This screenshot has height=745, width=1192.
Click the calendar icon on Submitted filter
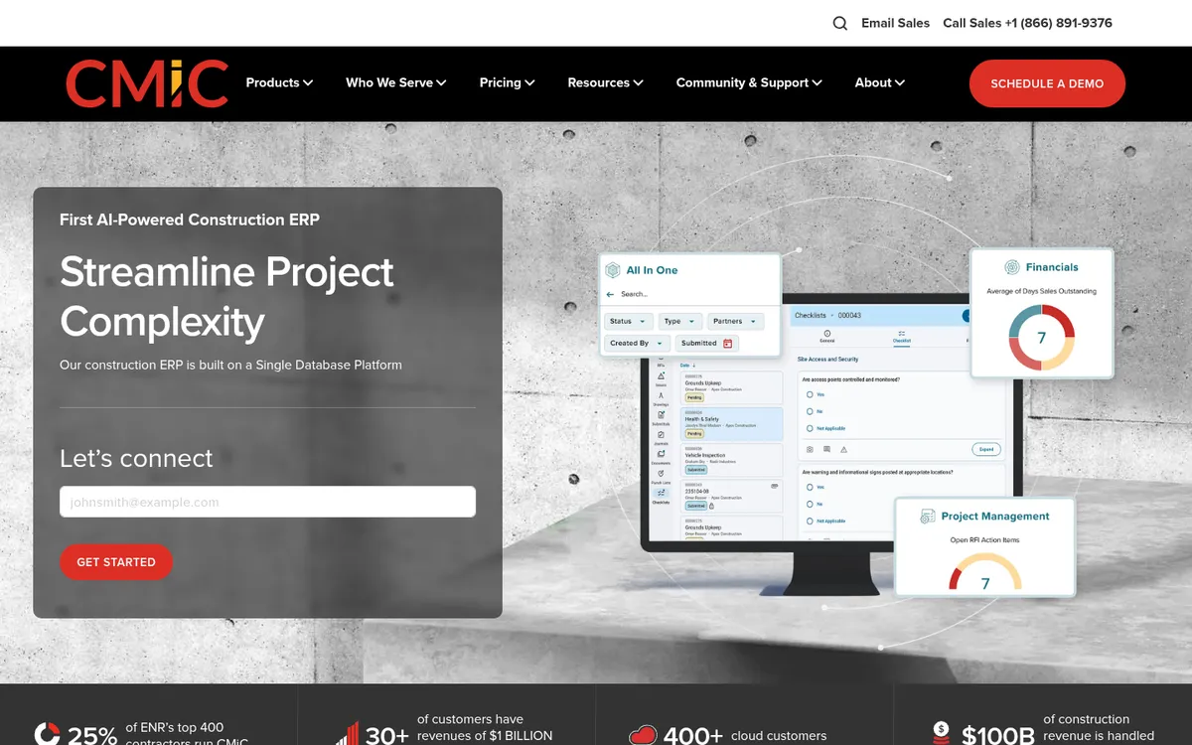[x=728, y=344]
